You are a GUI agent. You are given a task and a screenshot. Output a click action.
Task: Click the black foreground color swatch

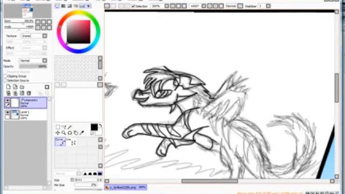click(94, 127)
